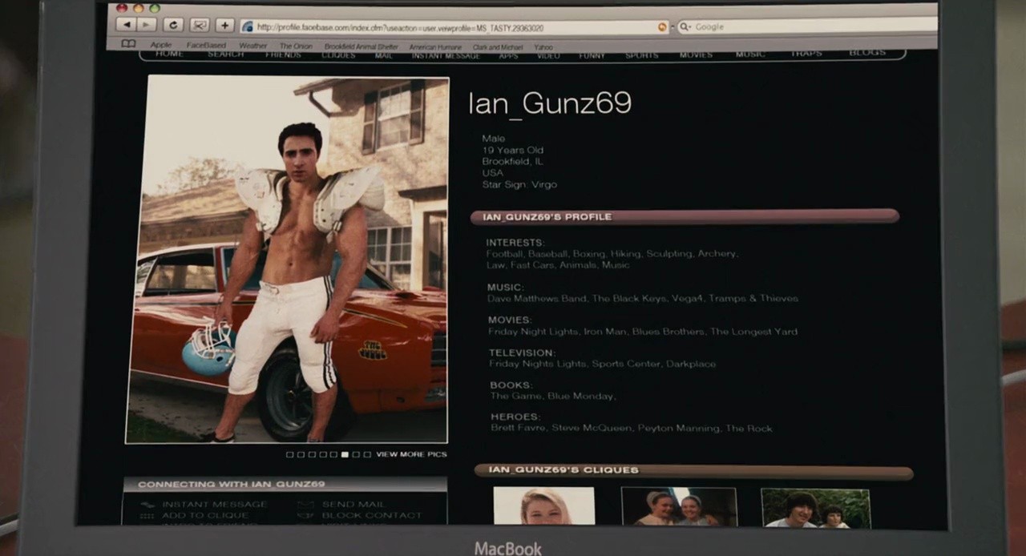Screen dimensions: 1026x556
Task: Click the VIEW MORE PICS link
Action: pos(411,454)
